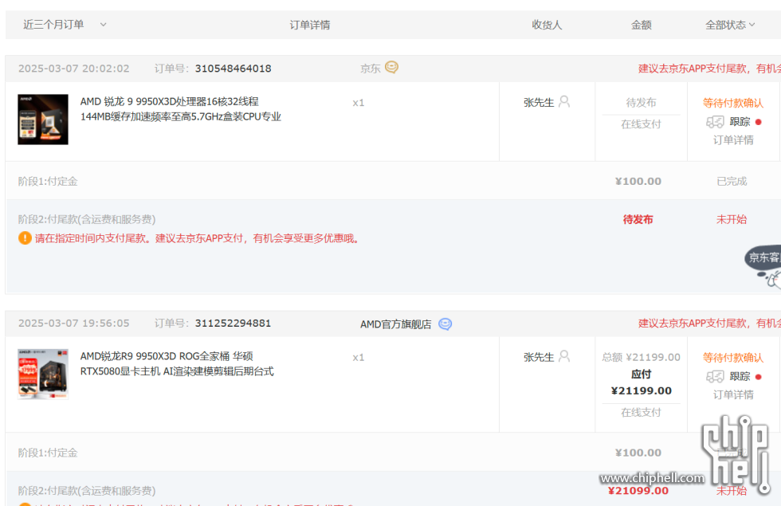Click order timestamp 2025-03-07 20:02:02
The image size is (781, 506).
[73, 69]
